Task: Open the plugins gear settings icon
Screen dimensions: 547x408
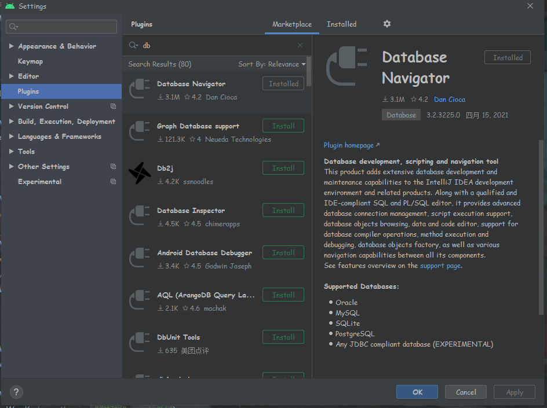Action: tap(387, 24)
